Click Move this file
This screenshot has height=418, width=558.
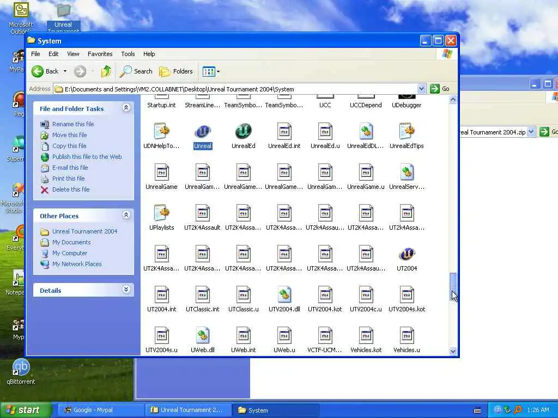pyautogui.click(x=69, y=135)
